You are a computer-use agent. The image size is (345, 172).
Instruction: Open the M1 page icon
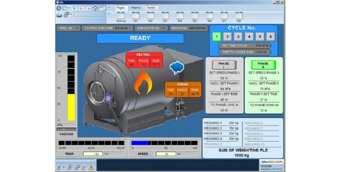click(x=136, y=16)
